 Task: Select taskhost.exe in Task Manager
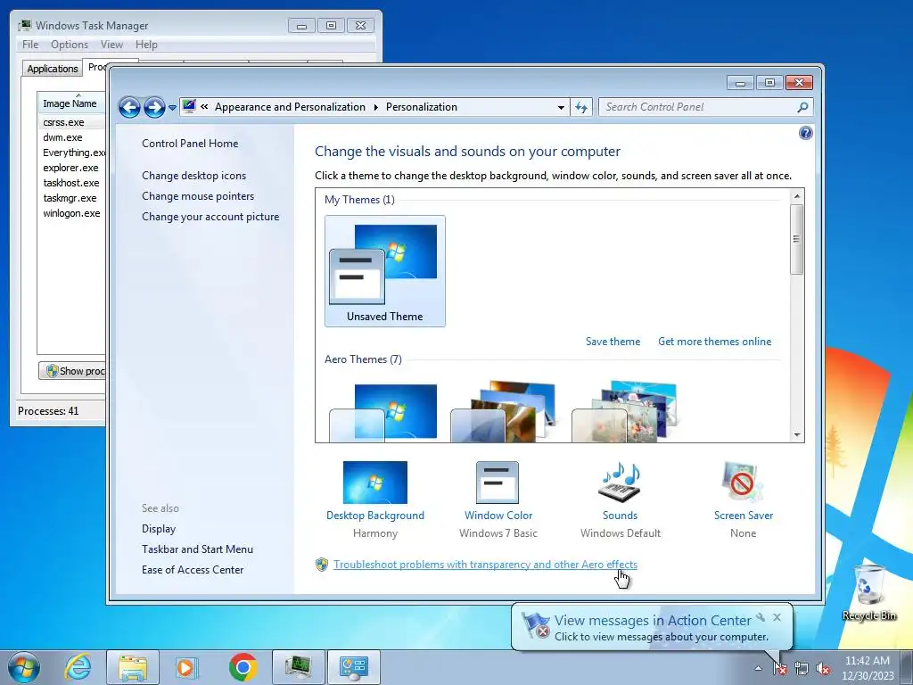pyautogui.click(x=71, y=183)
